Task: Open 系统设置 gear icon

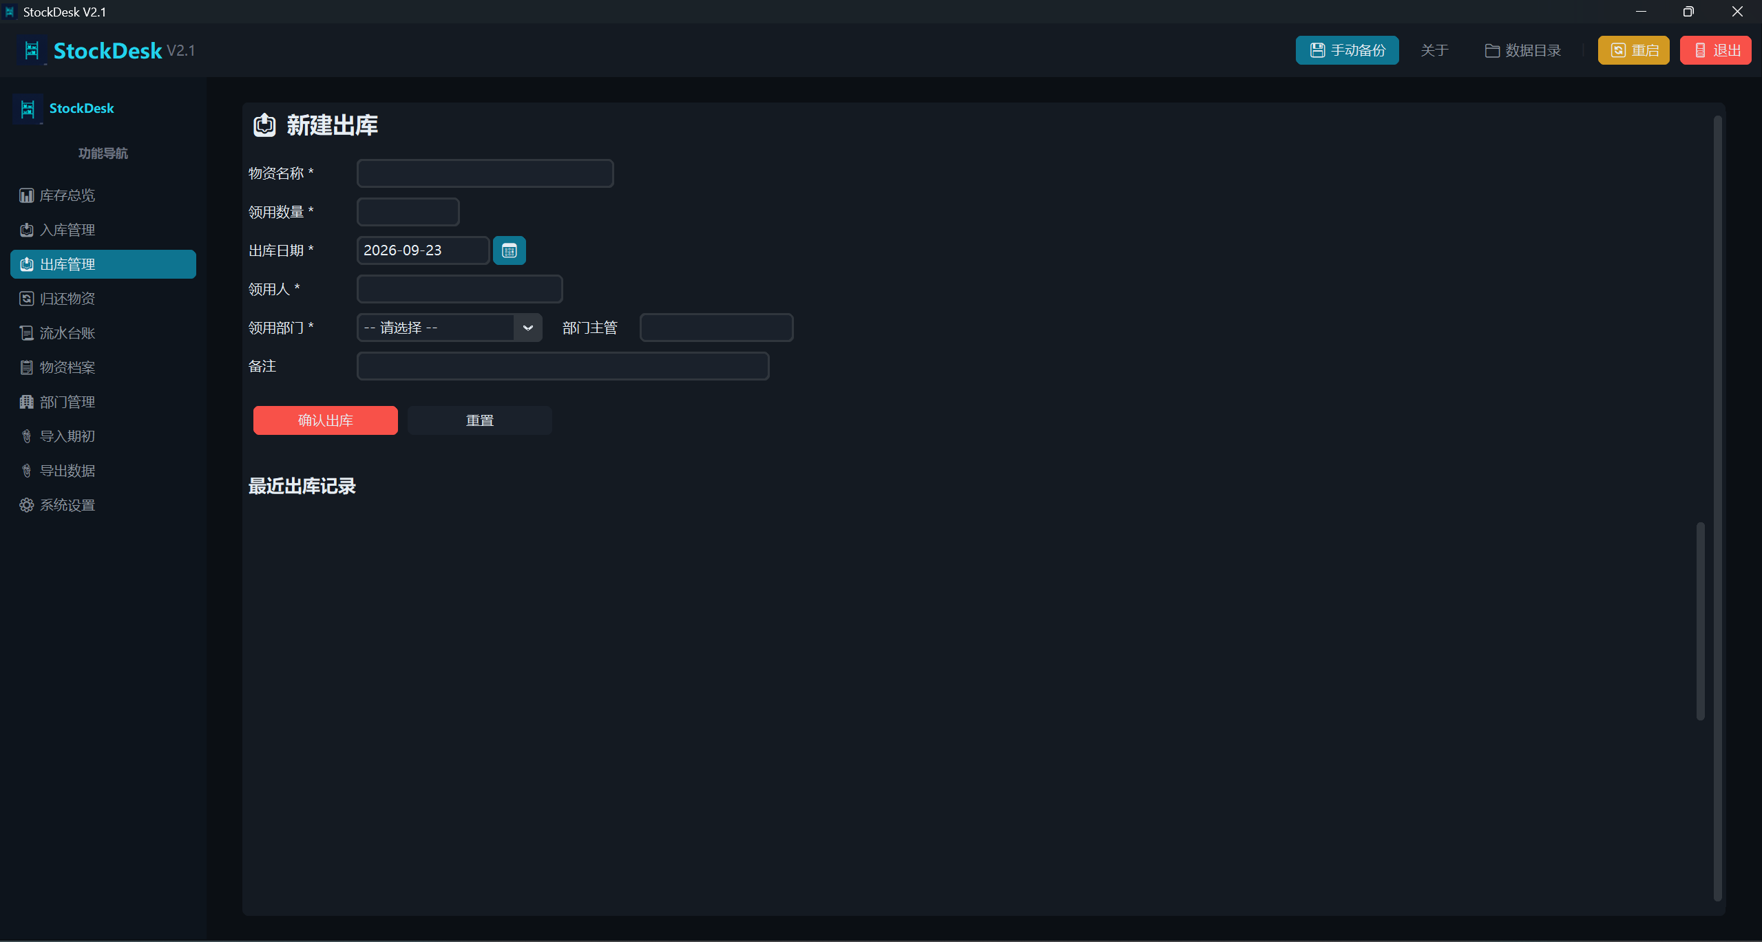Action: pos(26,505)
